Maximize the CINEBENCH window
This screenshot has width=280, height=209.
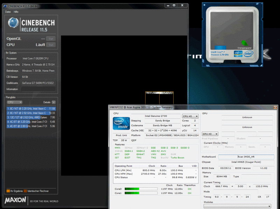tap(174, 6)
